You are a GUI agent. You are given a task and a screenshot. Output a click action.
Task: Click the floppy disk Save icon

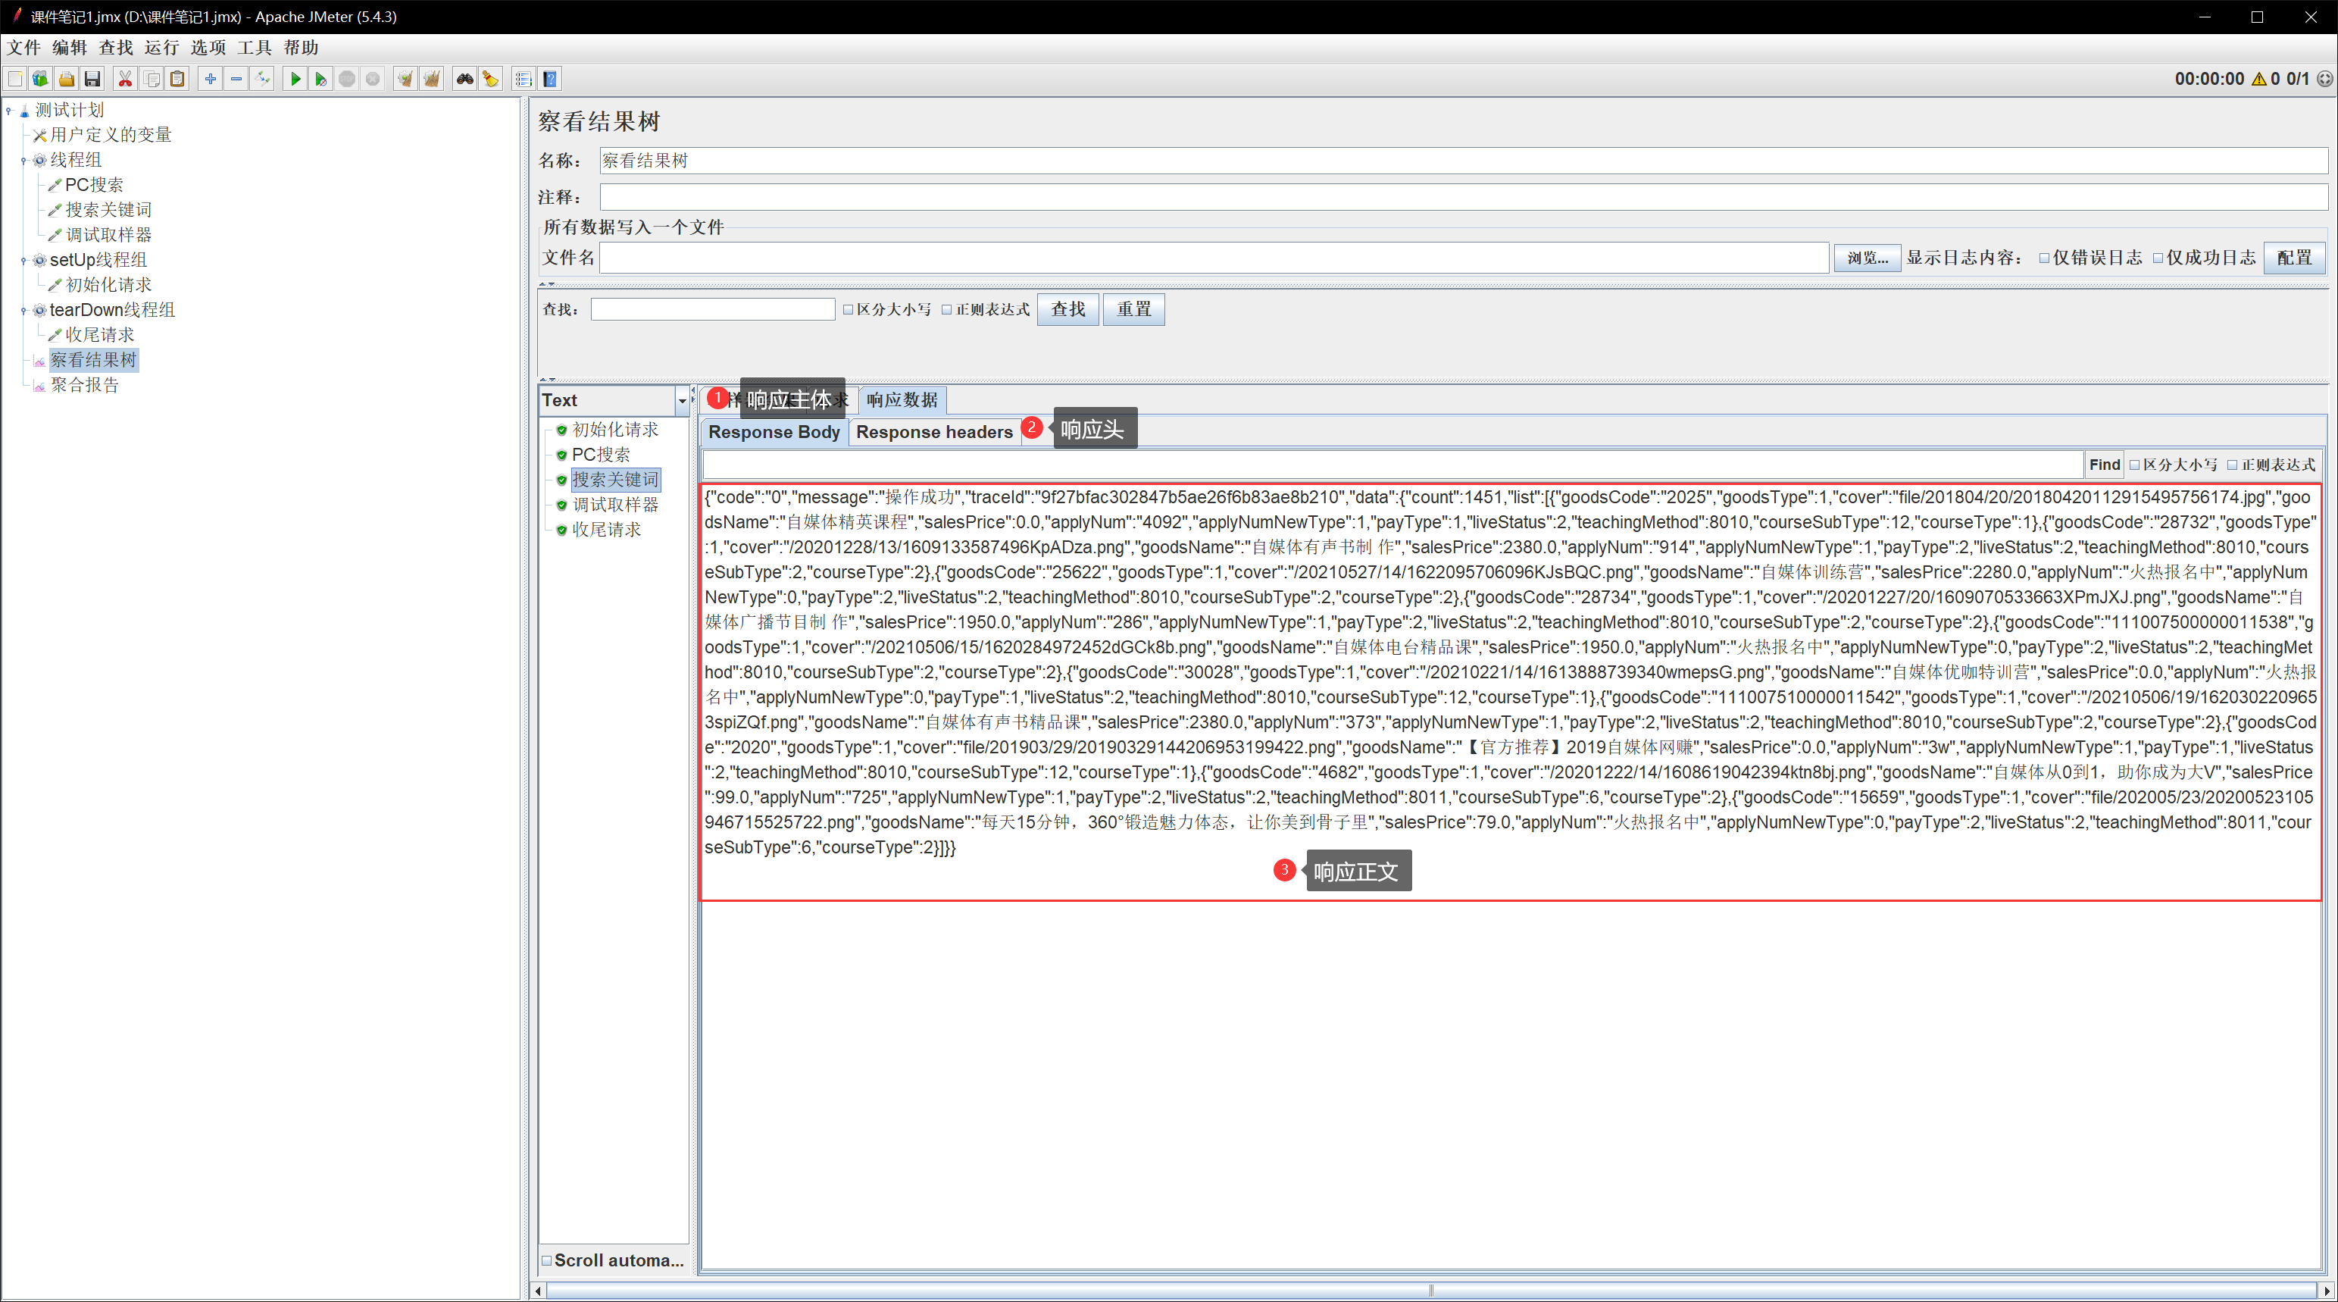92,79
